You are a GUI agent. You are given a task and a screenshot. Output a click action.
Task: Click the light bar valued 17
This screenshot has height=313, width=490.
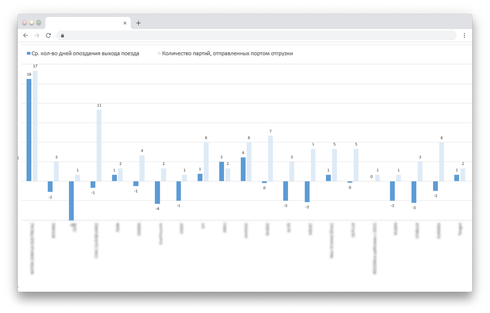coord(35,126)
